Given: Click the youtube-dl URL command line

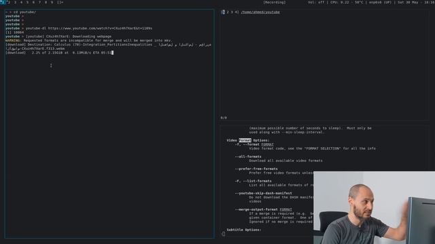Looking at the screenshot, I should (x=79, y=28).
